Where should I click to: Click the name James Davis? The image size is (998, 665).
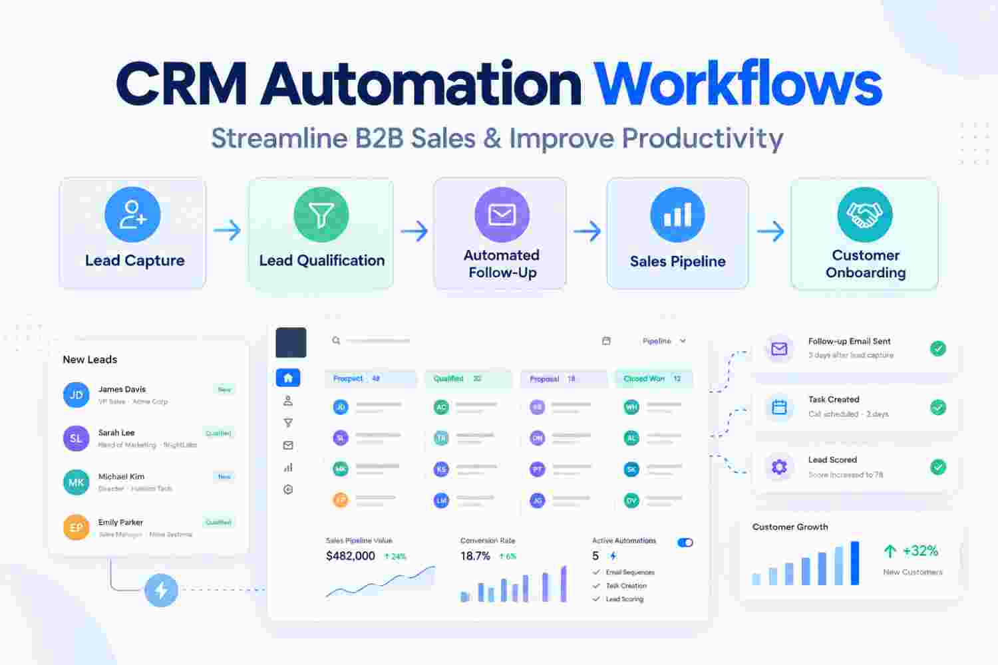(122, 389)
